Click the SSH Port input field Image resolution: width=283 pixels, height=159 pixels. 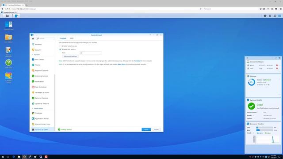[90, 53]
